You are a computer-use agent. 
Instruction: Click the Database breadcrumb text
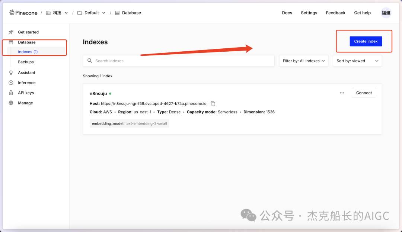coord(131,13)
